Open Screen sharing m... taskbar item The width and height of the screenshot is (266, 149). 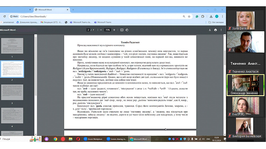(117, 139)
